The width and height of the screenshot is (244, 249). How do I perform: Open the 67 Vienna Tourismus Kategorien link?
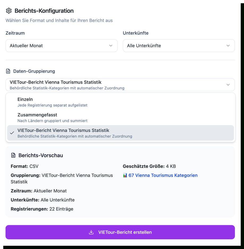point(163,175)
